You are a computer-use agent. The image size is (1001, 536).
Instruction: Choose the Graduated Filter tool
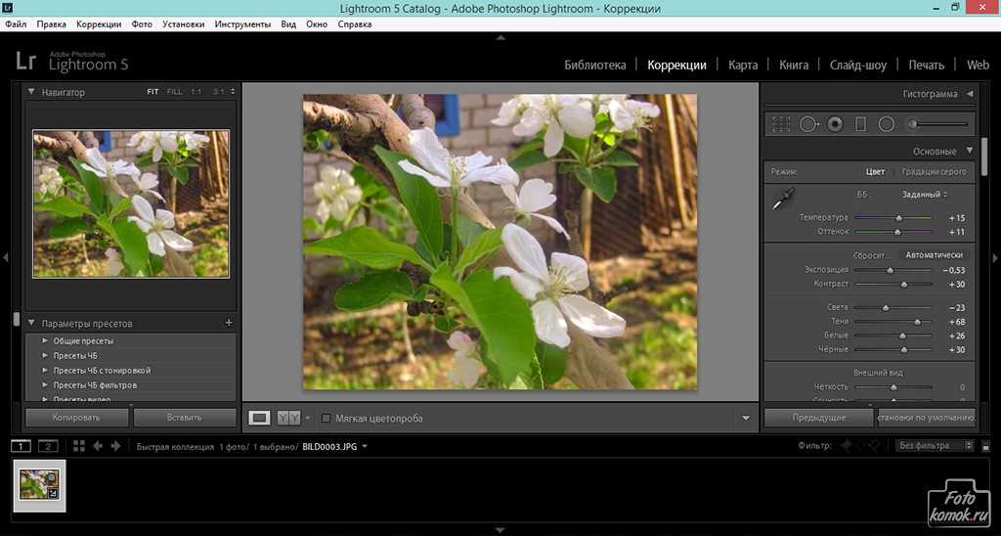coord(861,124)
